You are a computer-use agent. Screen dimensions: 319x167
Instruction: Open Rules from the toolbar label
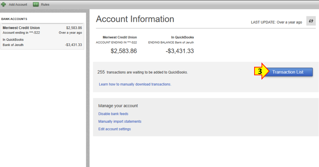[x=45, y=4]
